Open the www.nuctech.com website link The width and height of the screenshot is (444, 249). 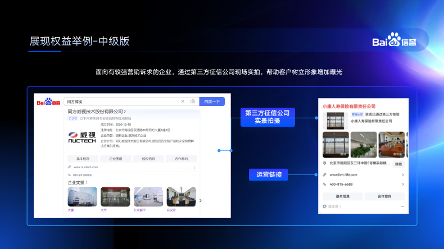pos(86,167)
